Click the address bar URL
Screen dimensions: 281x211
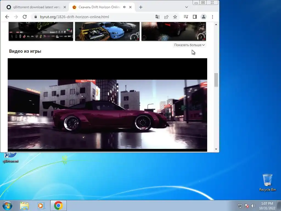click(74, 17)
